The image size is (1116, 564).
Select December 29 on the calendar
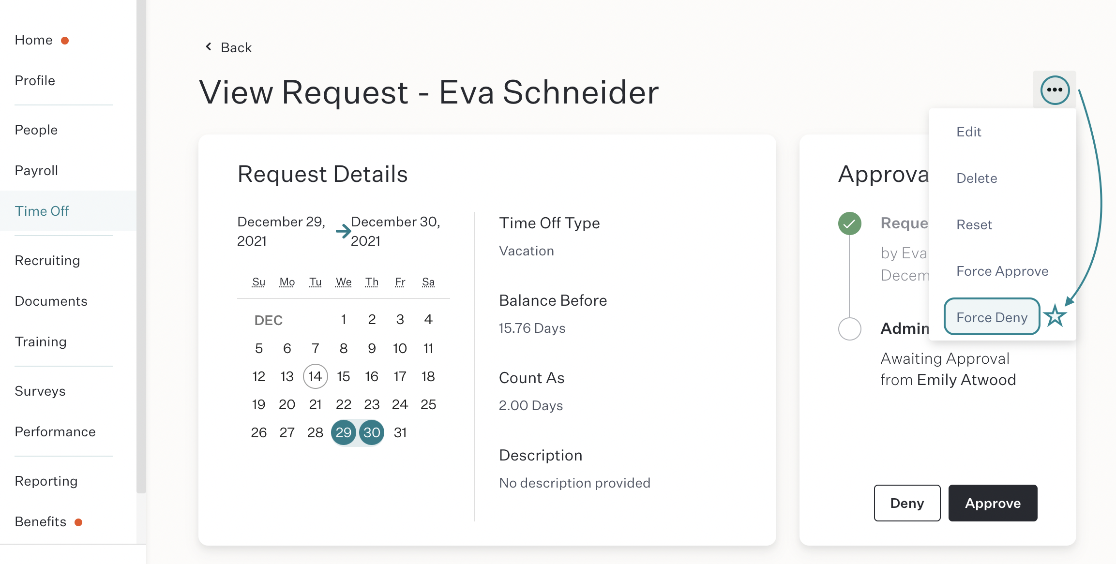coord(343,432)
